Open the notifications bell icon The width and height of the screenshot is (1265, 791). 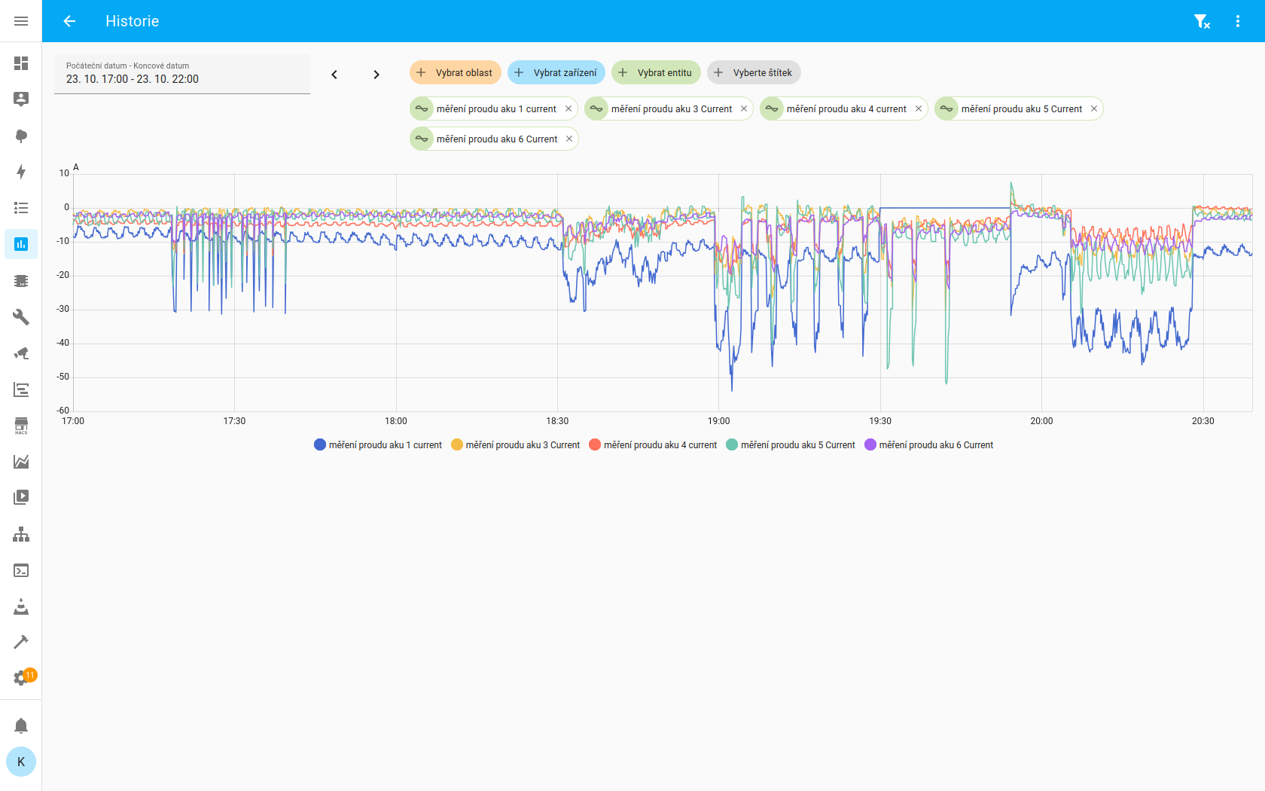point(21,725)
